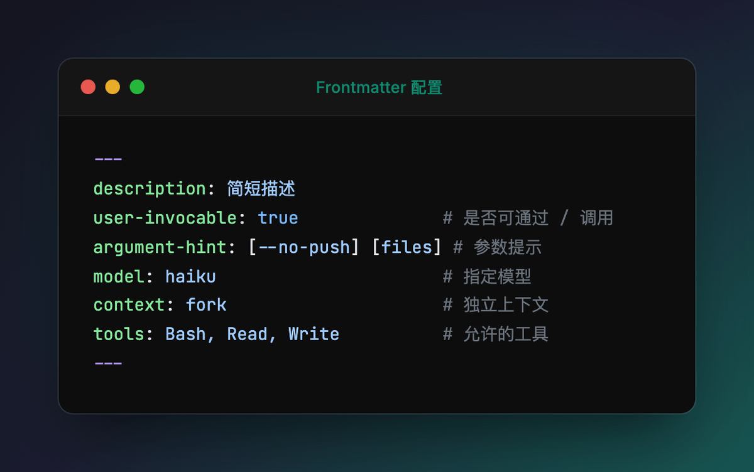The image size is (754, 472).
Task: Select the "context" key
Action: tap(129, 305)
